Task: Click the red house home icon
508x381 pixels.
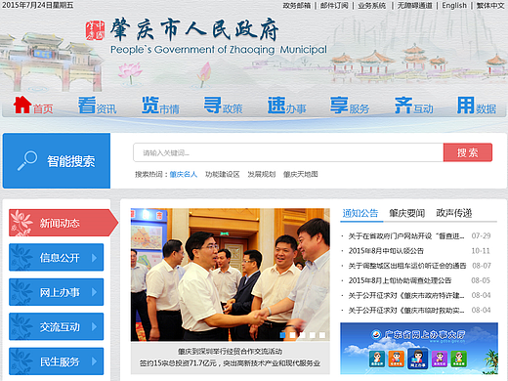Action: pyautogui.click(x=22, y=105)
